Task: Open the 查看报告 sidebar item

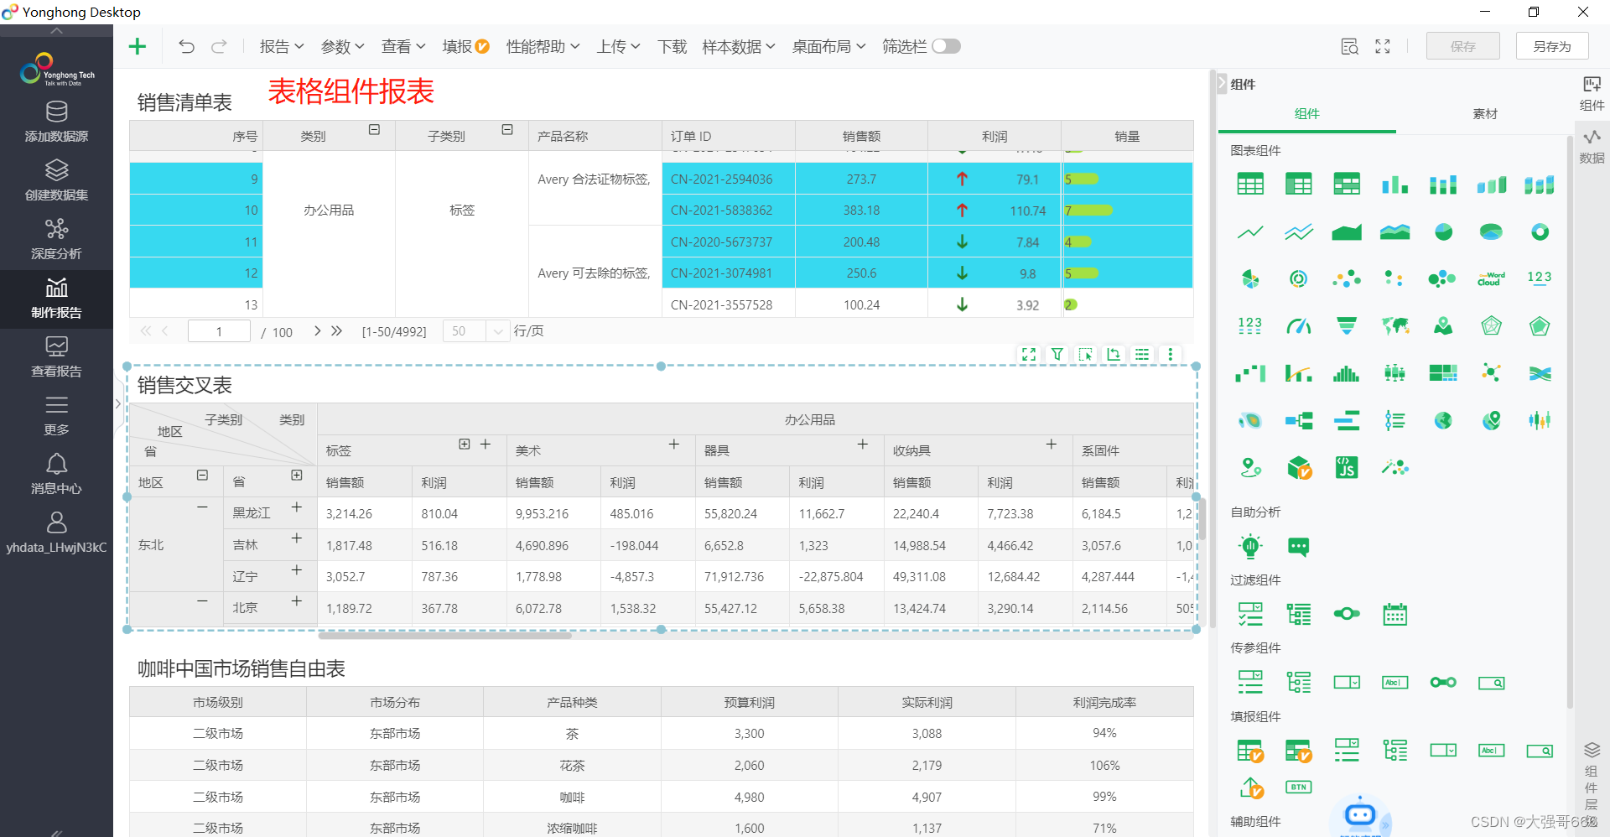Action: [x=56, y=356]
